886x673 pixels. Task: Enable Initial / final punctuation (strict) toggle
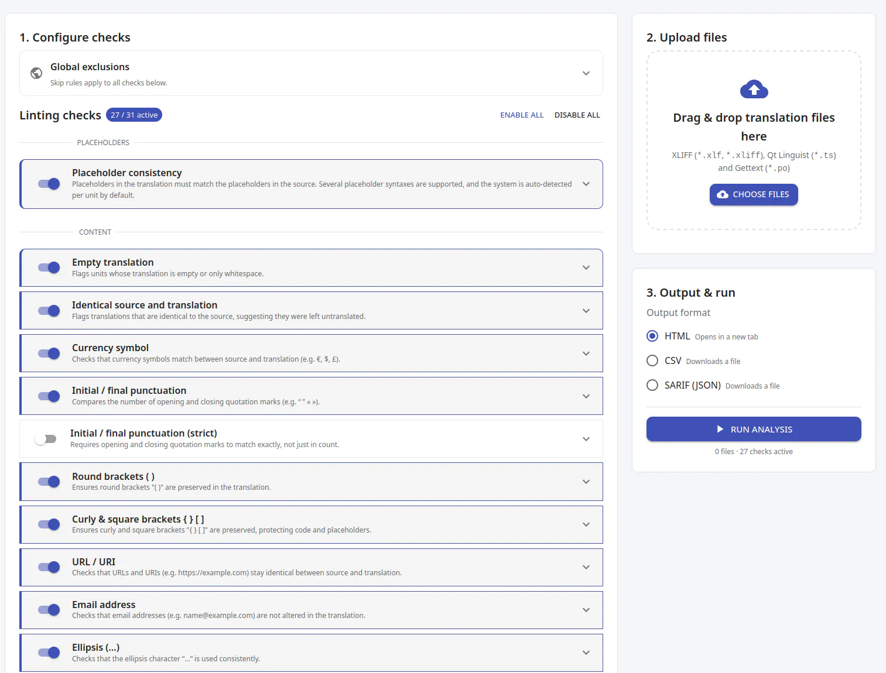pos(45,439)
